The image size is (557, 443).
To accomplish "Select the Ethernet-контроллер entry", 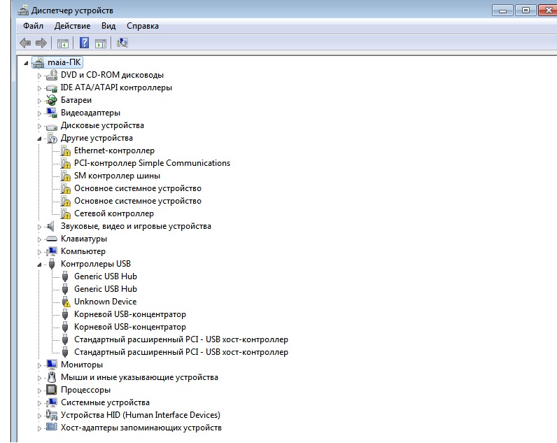I will pos(114,150).
